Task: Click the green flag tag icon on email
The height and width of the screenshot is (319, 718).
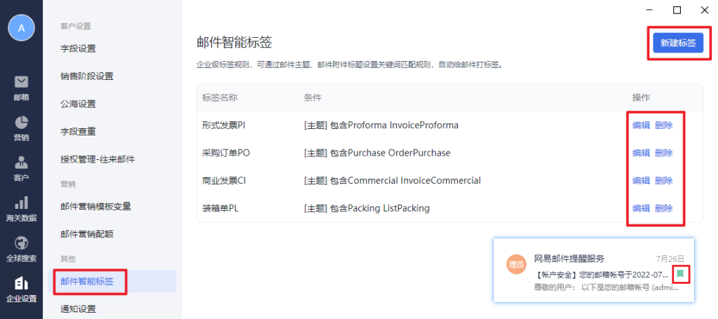Action: tap(680, 274)
